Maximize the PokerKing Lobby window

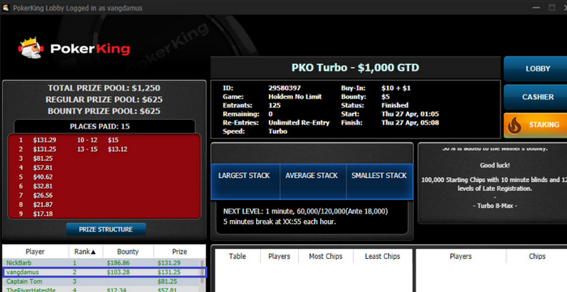[x=552, y=7]
